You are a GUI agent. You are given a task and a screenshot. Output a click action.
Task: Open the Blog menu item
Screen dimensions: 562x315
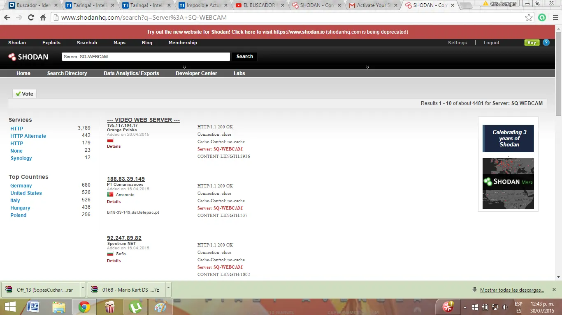tap(147, 43)
